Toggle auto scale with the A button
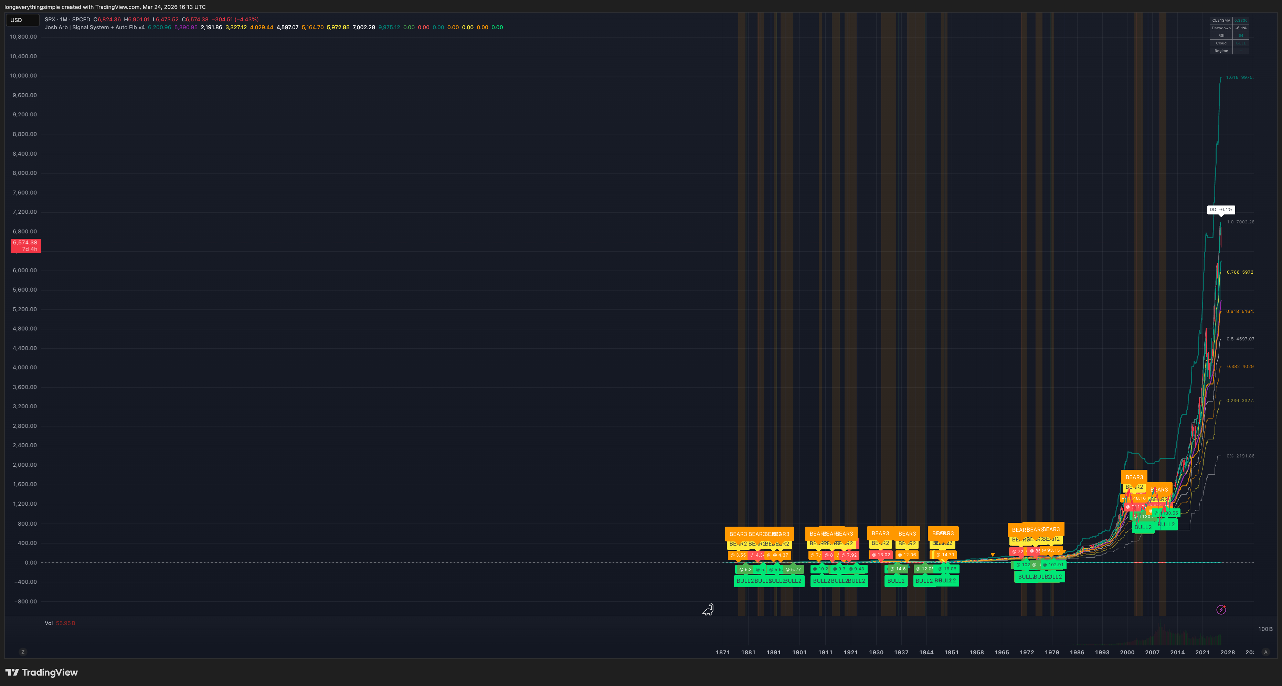1282x686 pixels. [1265, 652]
